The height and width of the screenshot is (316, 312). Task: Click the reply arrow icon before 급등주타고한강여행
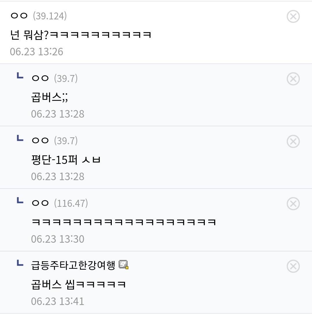point(20,263)
